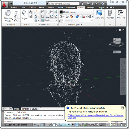Screen dimensions: 129x129
Task: Open the Coordinates panel dialog launcher arrow
Action: coord(57,25)
